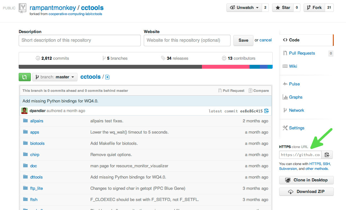Select the Code tab in sidebar
This screenshot has height=210, width=346.
[x=306, y=40]
